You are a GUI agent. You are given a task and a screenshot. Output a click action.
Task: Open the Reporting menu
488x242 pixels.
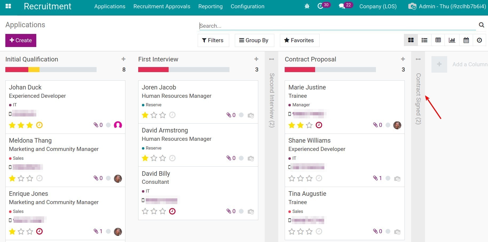(x=210, y=6)
